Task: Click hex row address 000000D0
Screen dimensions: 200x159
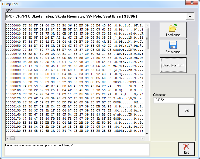Action: 13,78
